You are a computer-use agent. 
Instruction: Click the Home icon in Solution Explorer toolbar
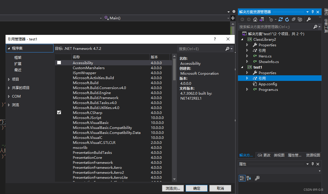point(255,20)
